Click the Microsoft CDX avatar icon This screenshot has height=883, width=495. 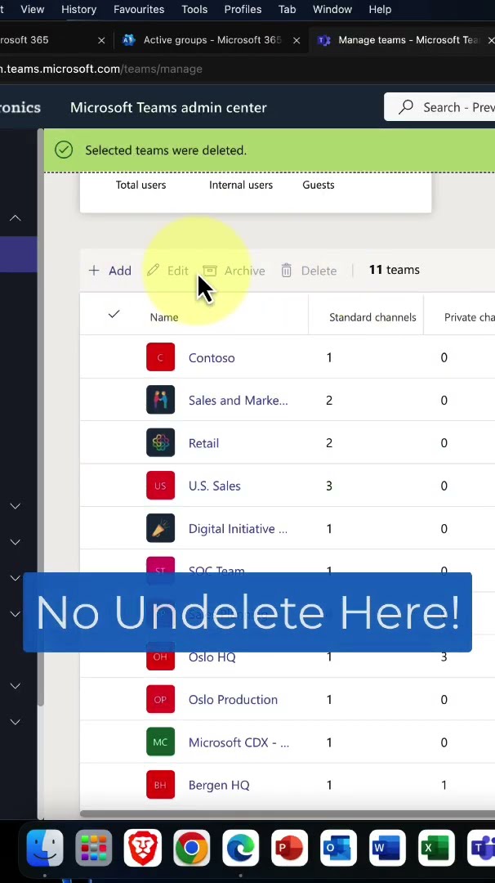click(x=160, y=742)
